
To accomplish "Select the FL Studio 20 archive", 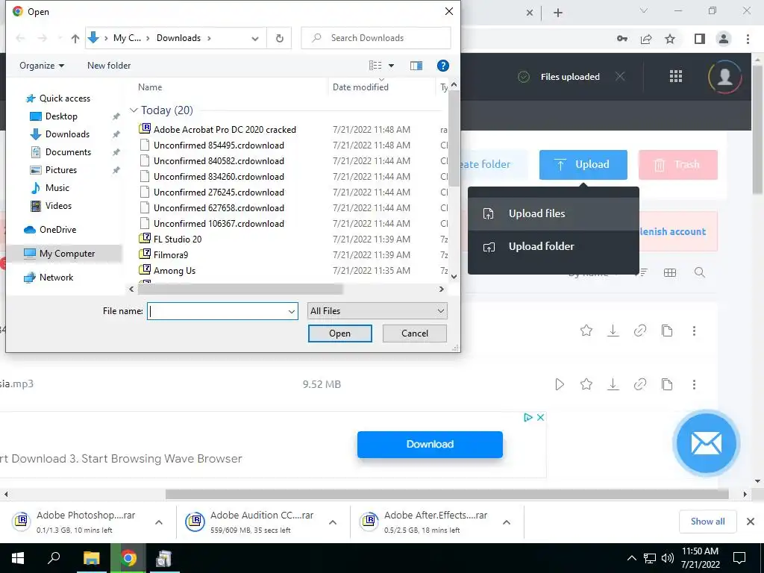I will pos(178,239).
